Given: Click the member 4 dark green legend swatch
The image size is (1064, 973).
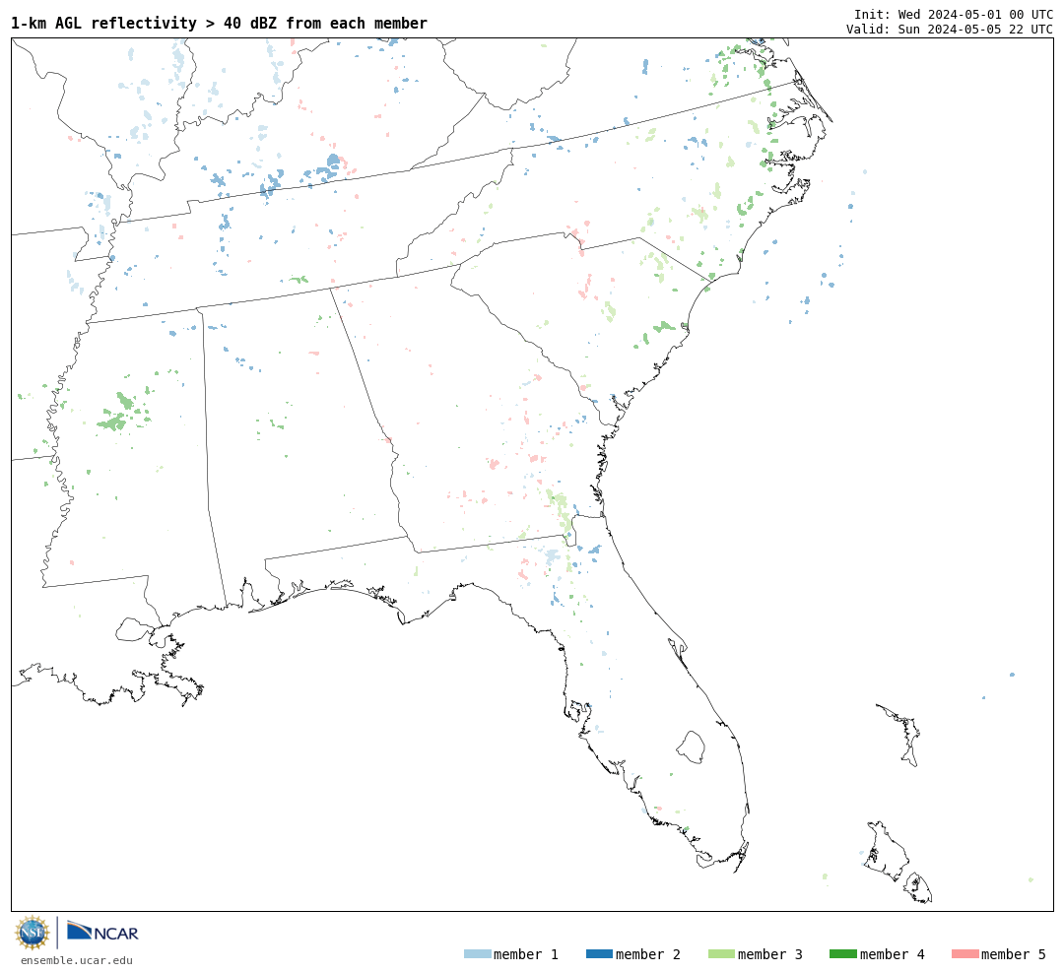Looking at the screenshot, I should [842, 954].
